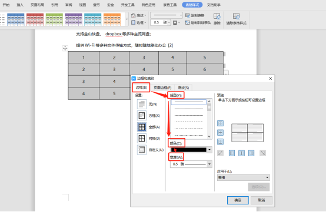Select the Box (方框) border setting icon

(142, 115)
